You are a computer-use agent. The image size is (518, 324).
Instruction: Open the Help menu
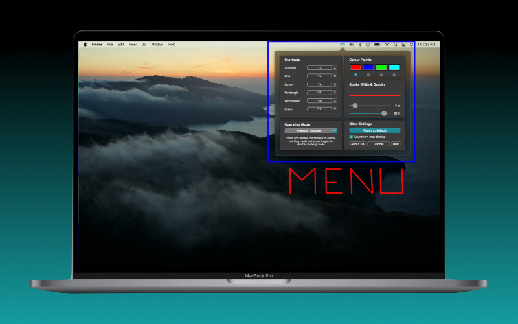(172, 44)
